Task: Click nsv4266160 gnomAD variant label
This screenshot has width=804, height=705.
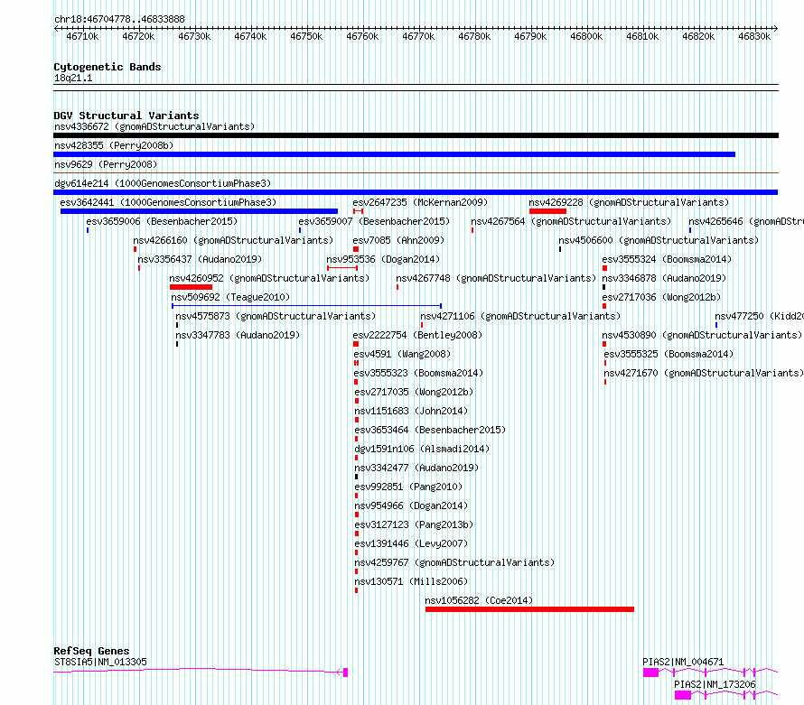Action: click(x=233, y=240)
